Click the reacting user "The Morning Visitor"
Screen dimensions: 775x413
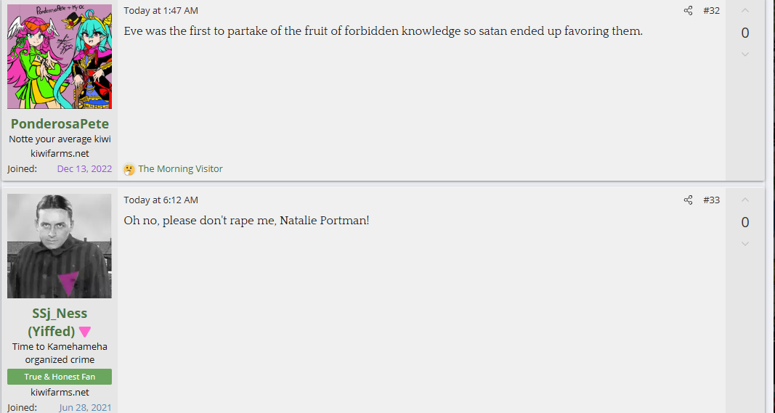click(x=180, y=169)
